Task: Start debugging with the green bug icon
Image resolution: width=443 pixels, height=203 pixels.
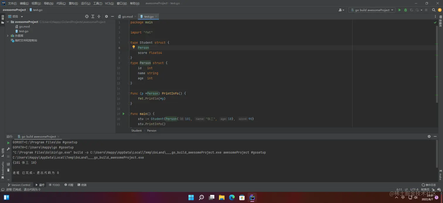Action: coord(405,10)
